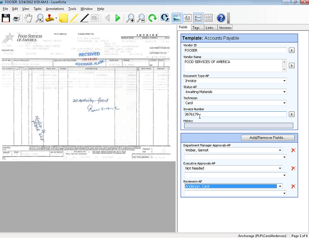Click Vendor Name scroll down arrow

pos(284,69)
